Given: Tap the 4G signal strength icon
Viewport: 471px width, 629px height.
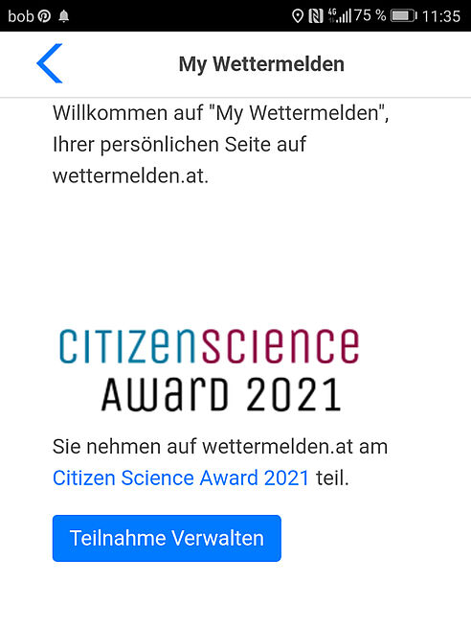Looking at the screenshot, I should pyautogui.click(x=339, y=15).
